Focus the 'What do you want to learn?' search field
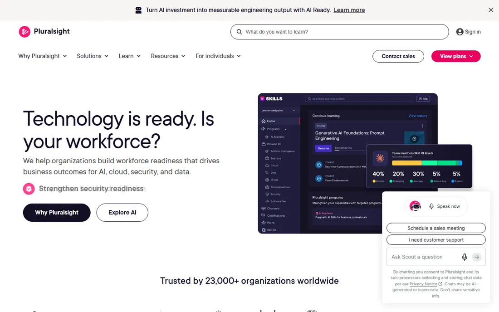Image resolution: width=499 pixels, height=312 pixels. 340,32
